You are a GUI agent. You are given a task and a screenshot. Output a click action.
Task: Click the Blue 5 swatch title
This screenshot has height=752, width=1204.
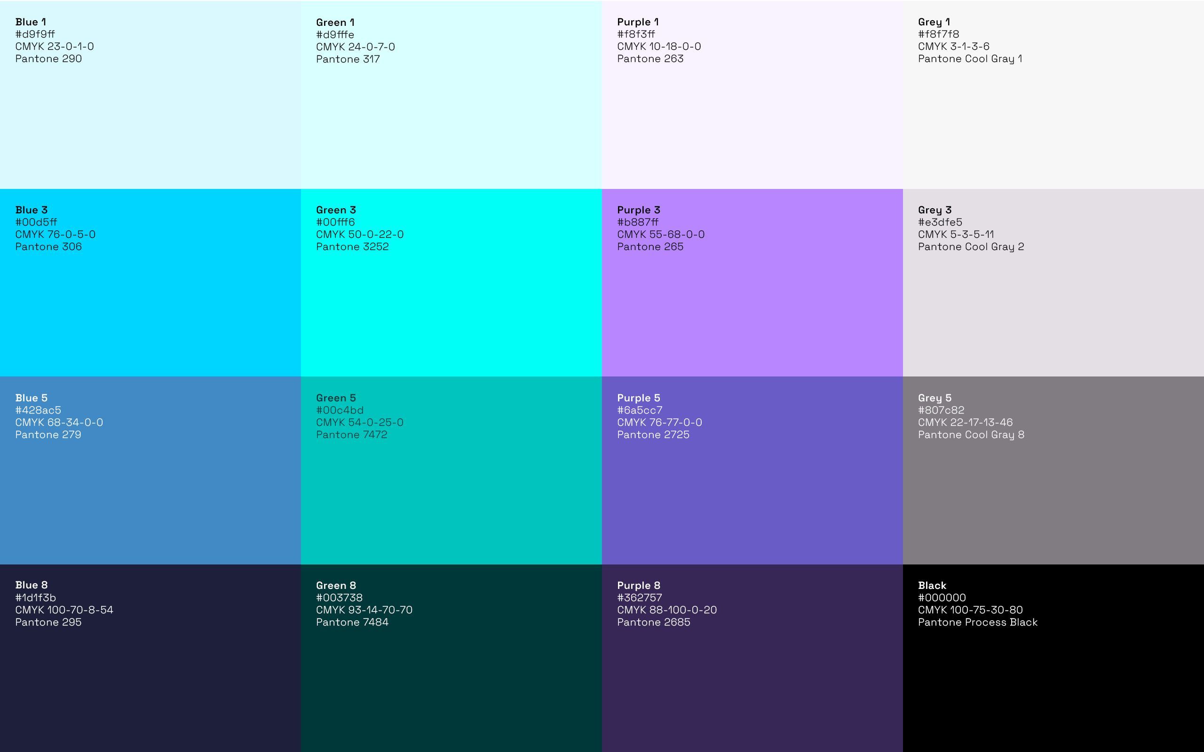tap(32, 398)
